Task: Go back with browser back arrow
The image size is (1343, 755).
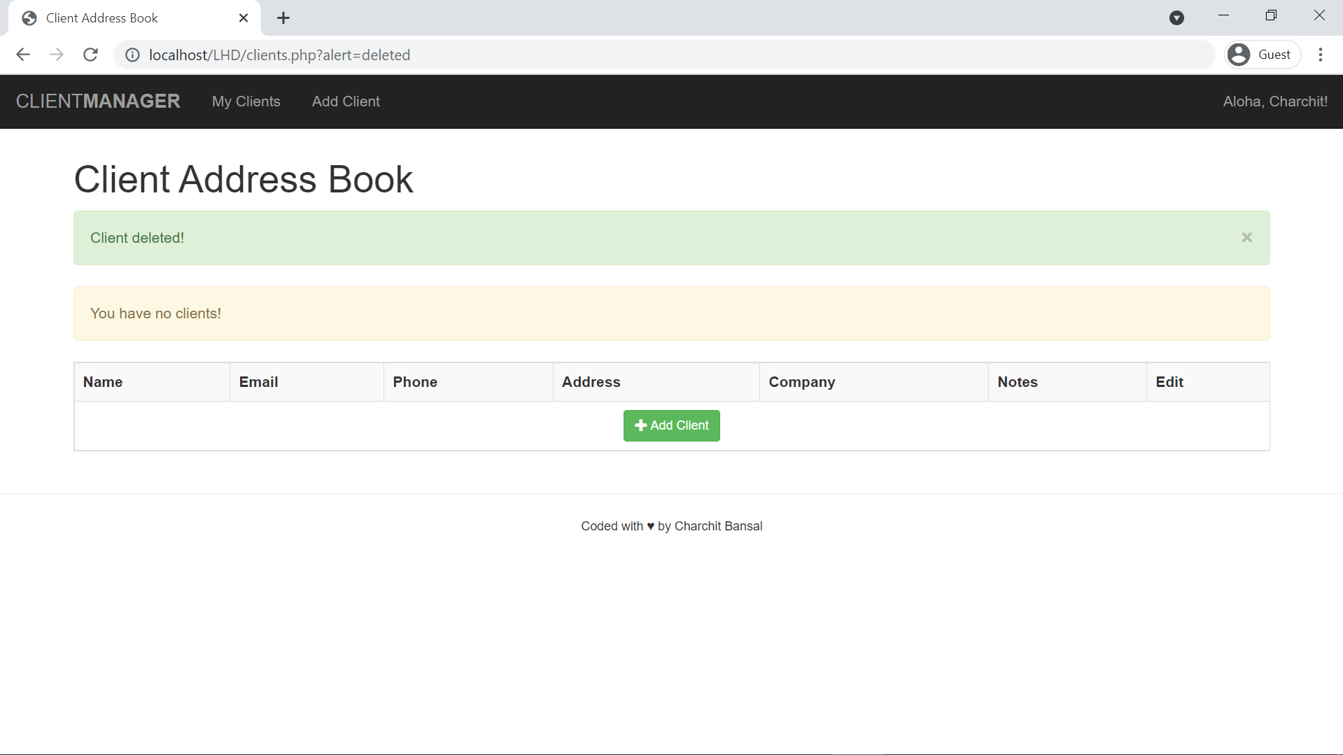Action: pos(23,55)
